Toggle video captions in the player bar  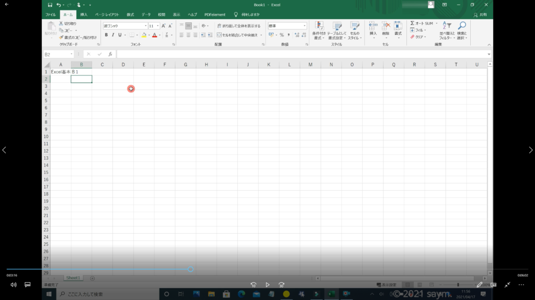(x=28, y=285)
